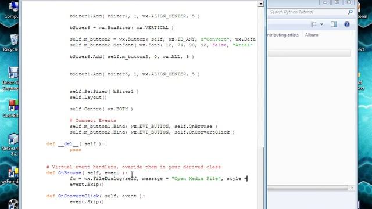Click the 'self.SetSizer( bSizer1 )' line
Viewport: 372px width, 209px height.
tap(104, 91)
